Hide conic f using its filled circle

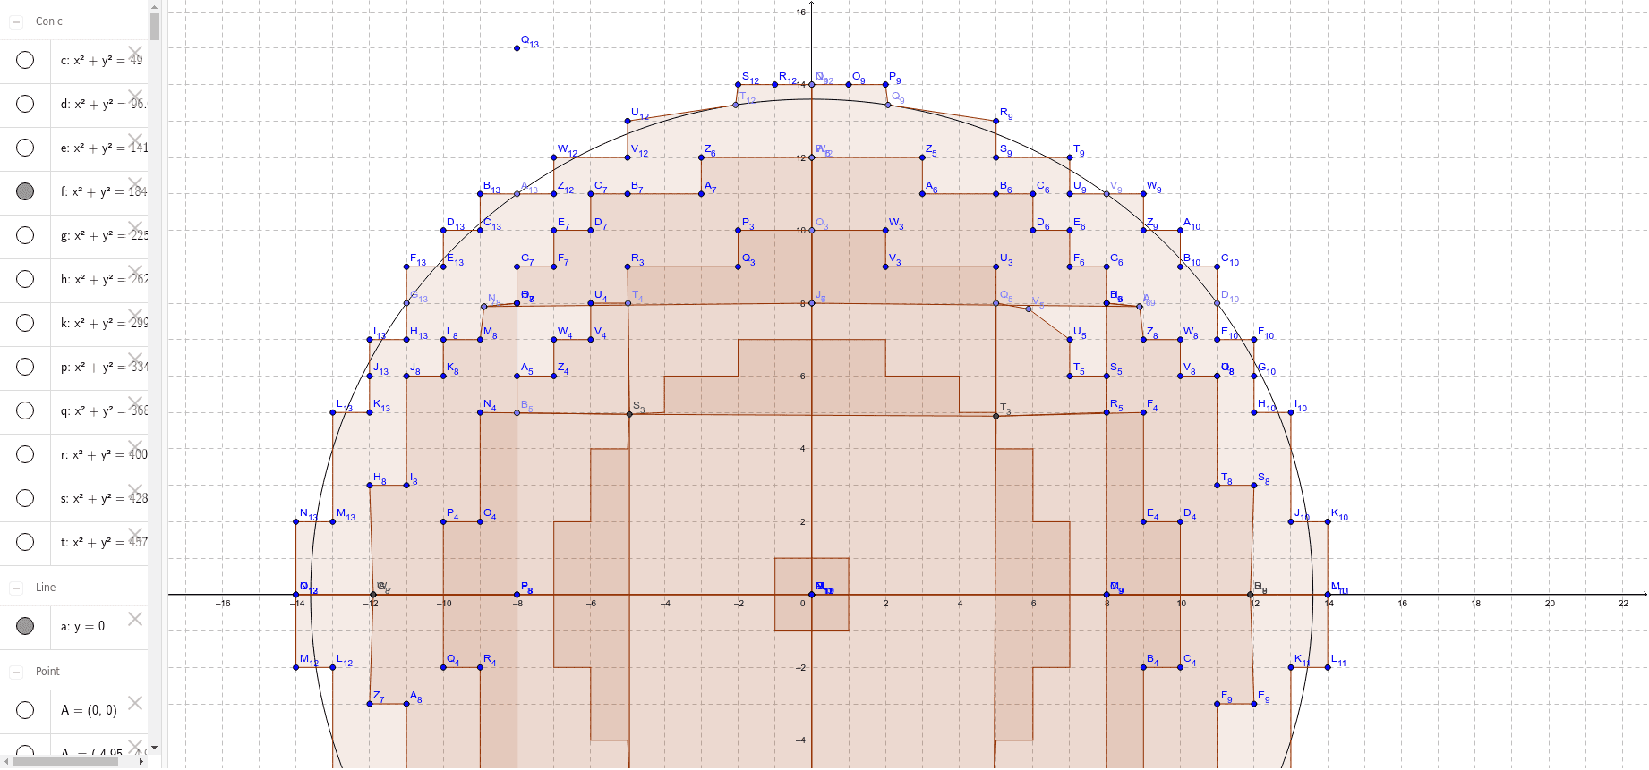coord(25,191)
